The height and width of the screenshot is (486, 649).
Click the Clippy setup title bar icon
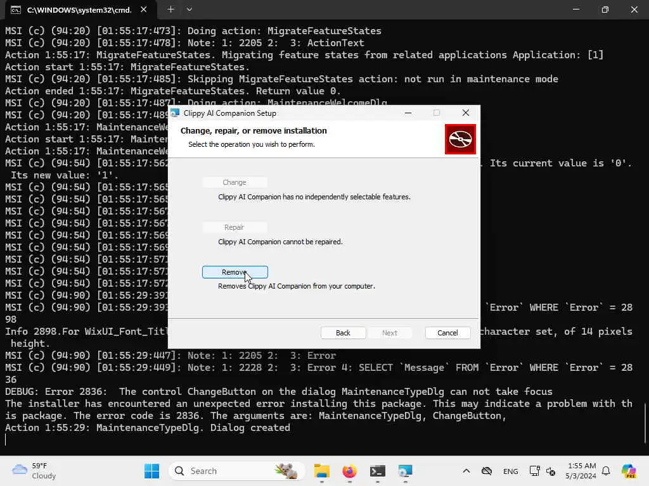tap(175, 113)
